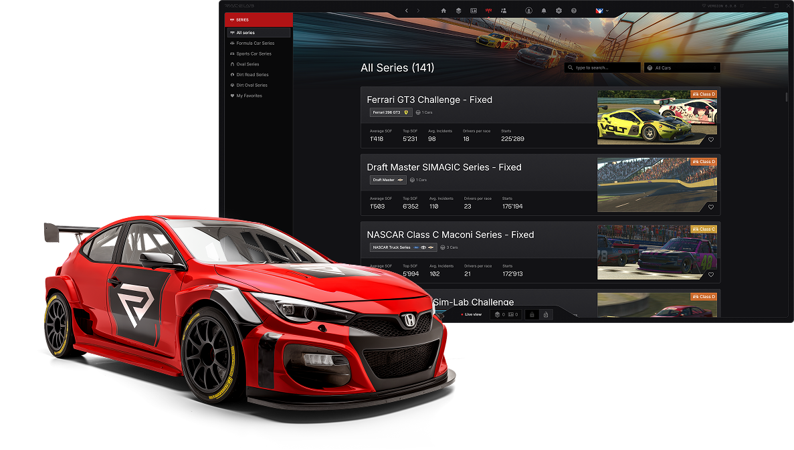Click the series list vertical scrollbar
794x450 pixels.
(787, 97)
